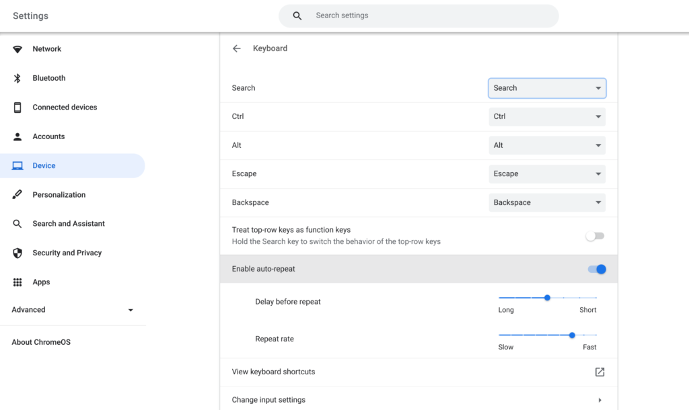Open About ChromeOS

click(x=40, y=341)
